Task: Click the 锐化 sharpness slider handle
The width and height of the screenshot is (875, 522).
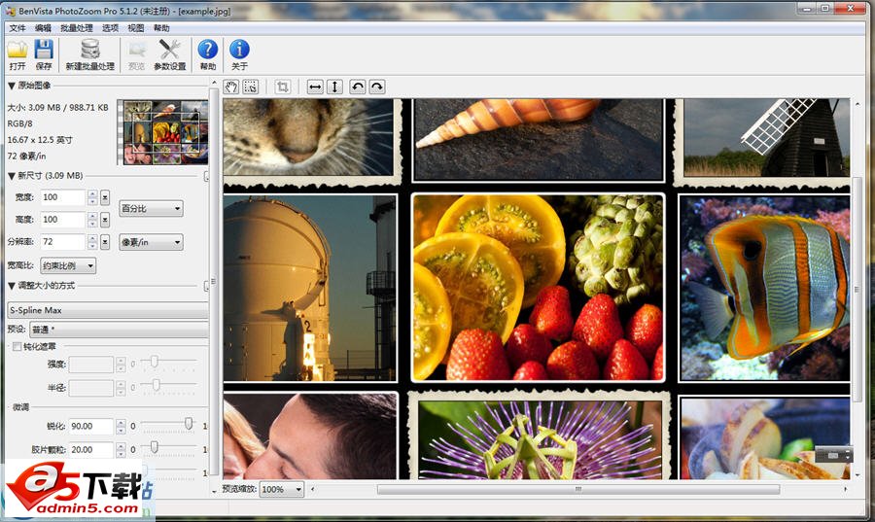Action: pos(190,424)
